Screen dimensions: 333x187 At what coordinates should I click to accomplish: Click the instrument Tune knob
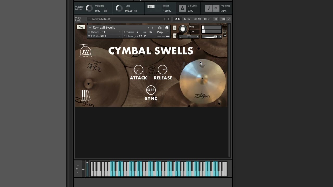[x=183, y=29]
